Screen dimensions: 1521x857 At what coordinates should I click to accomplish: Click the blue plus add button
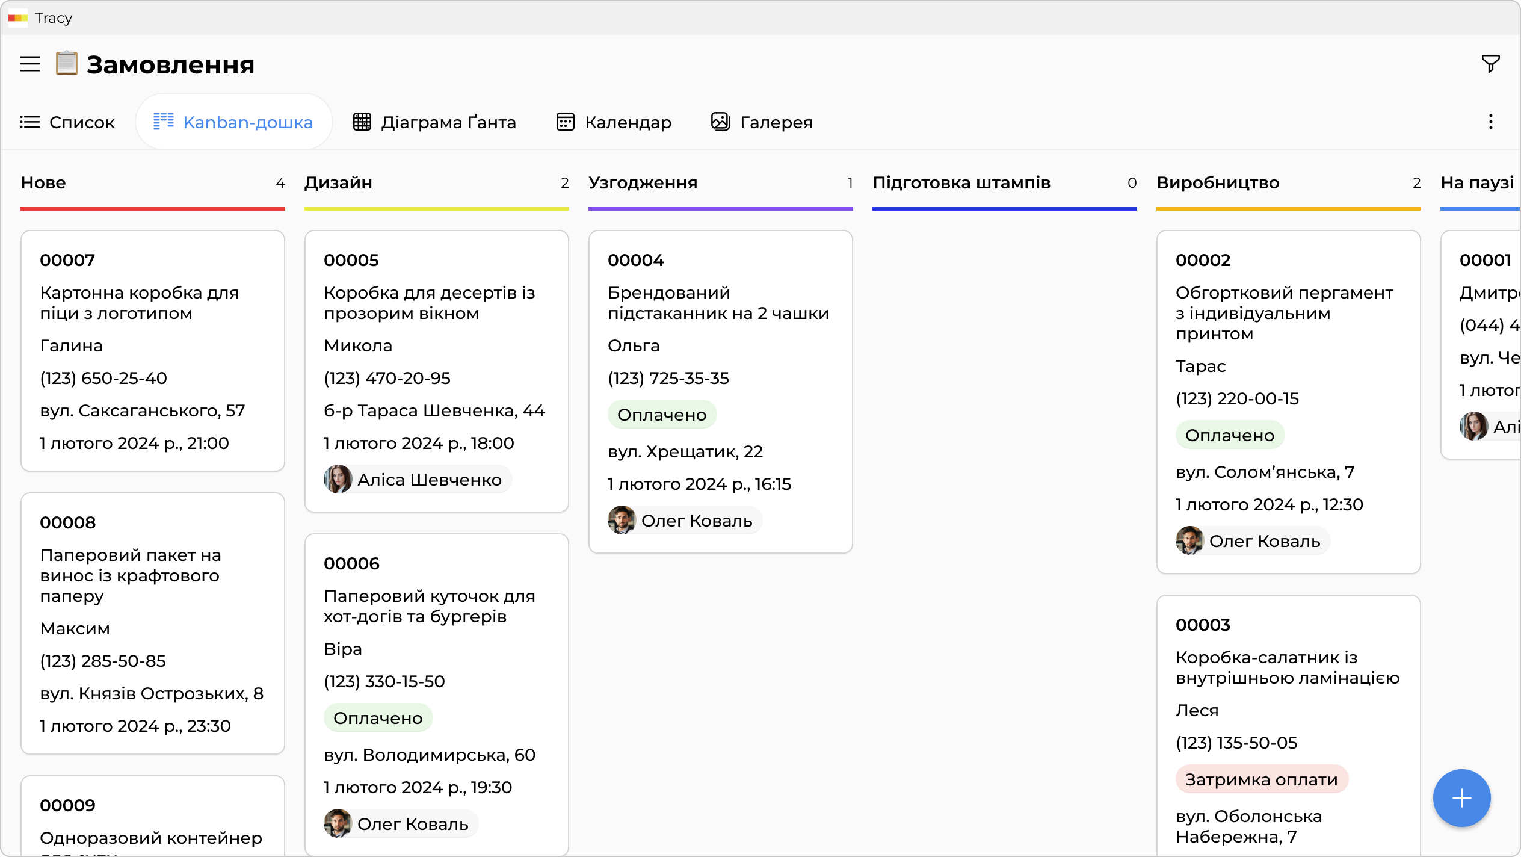1461,798
